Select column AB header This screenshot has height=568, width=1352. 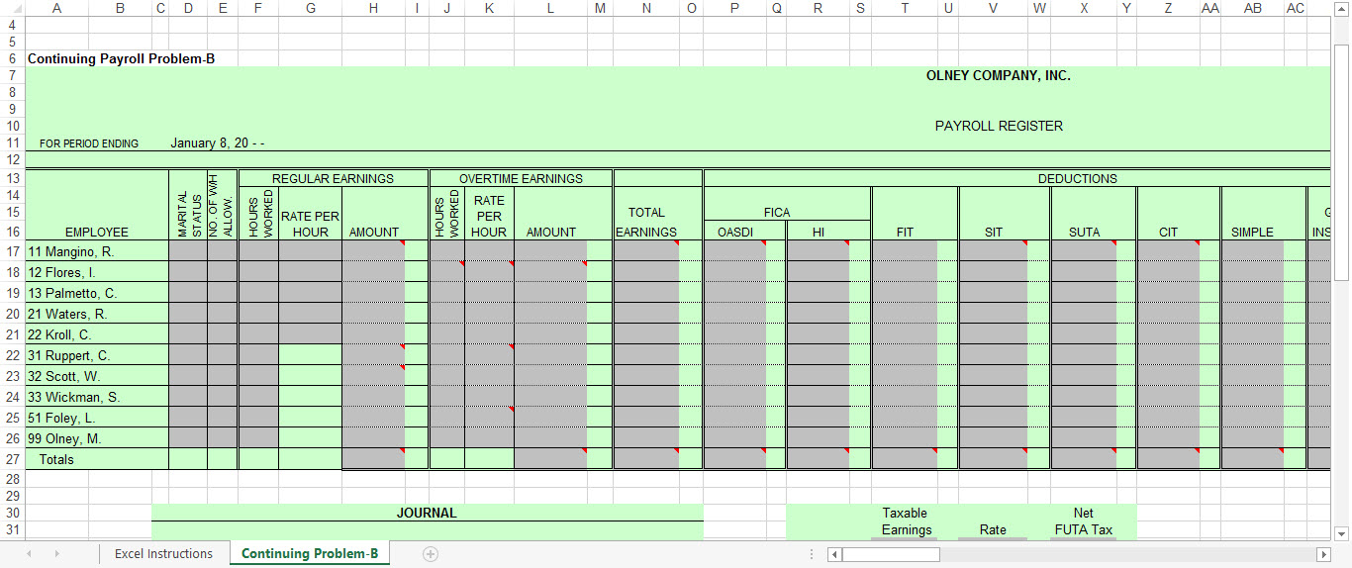1252,8
